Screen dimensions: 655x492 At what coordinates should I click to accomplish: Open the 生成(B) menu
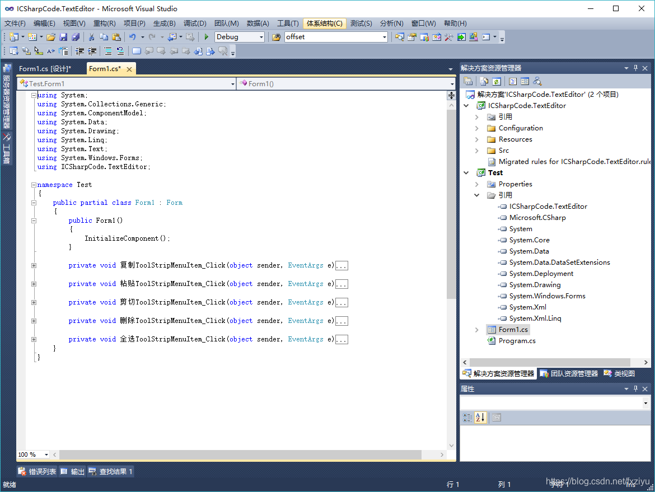click(164, 24)
